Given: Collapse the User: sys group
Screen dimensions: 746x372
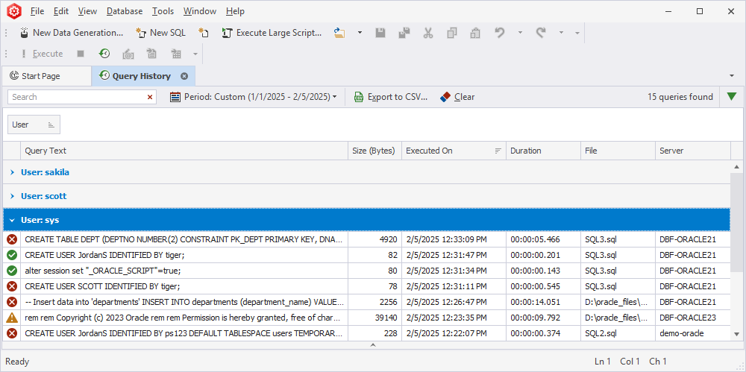Looking at the screenshot, I should coord(13,220).
